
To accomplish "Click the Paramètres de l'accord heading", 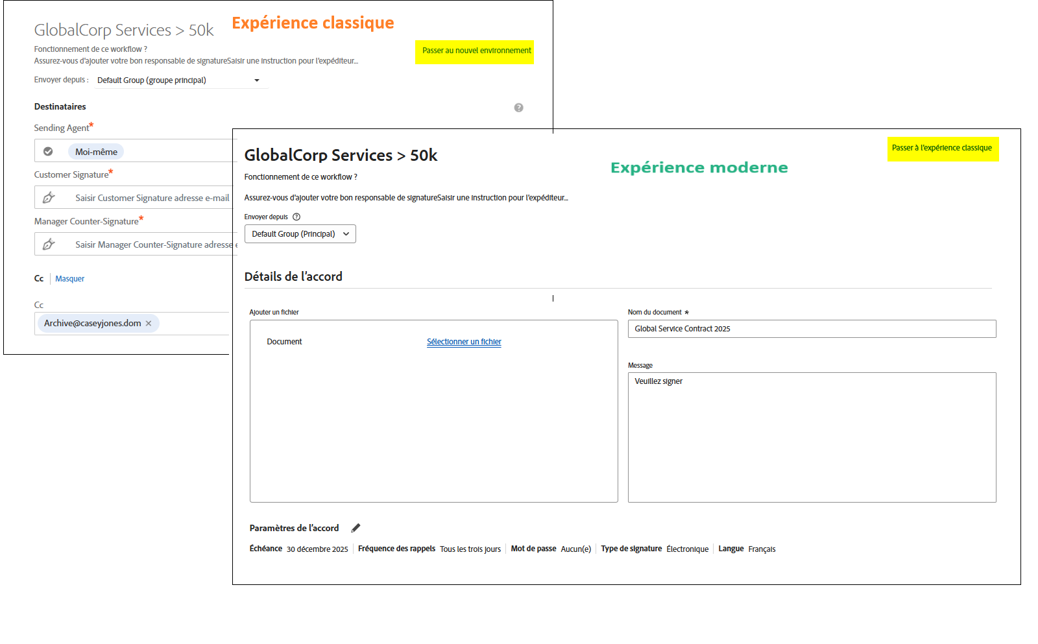I will [294, 528].
